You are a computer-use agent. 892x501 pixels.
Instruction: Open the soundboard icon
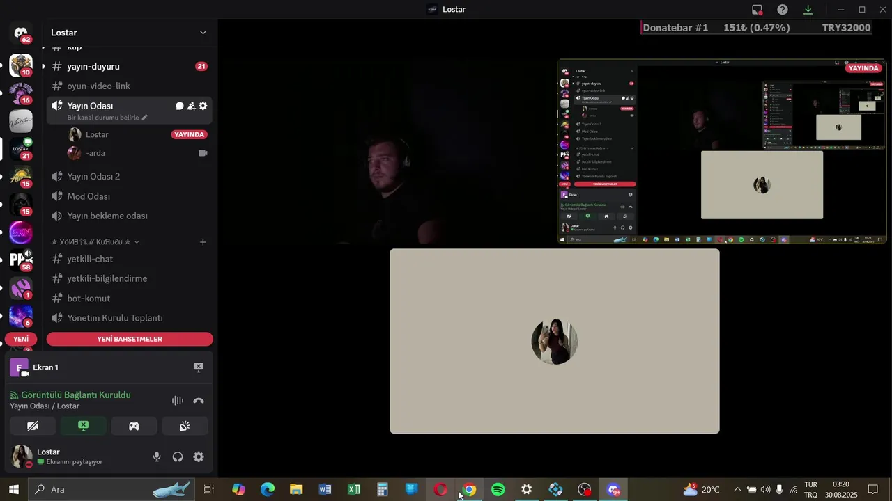(185, 426)
